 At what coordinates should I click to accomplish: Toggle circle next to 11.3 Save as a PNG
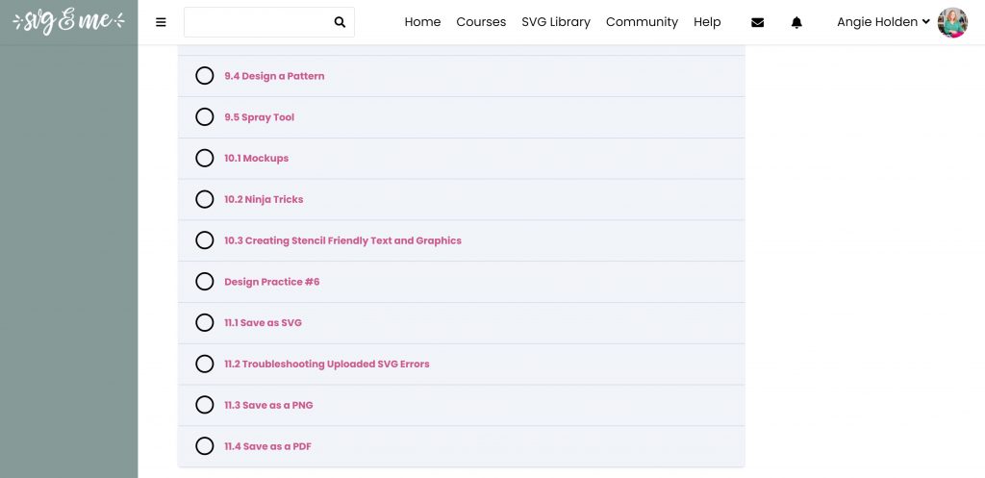click(205, 405)
